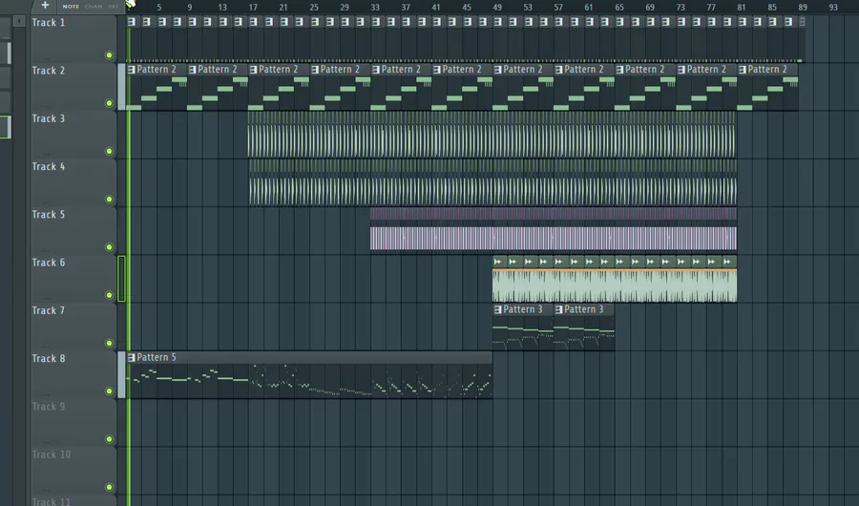
Task: Open menu icon of Pattern 2 clip at bar 81
Action: tap(743, 70)
